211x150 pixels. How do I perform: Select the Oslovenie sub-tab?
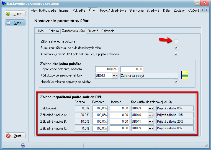coord(108,31)
